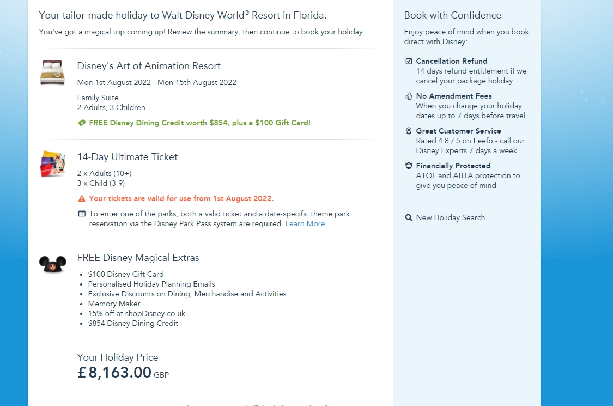
Task: Click the Book with Confidence heading
Action: tap(453, 15)
